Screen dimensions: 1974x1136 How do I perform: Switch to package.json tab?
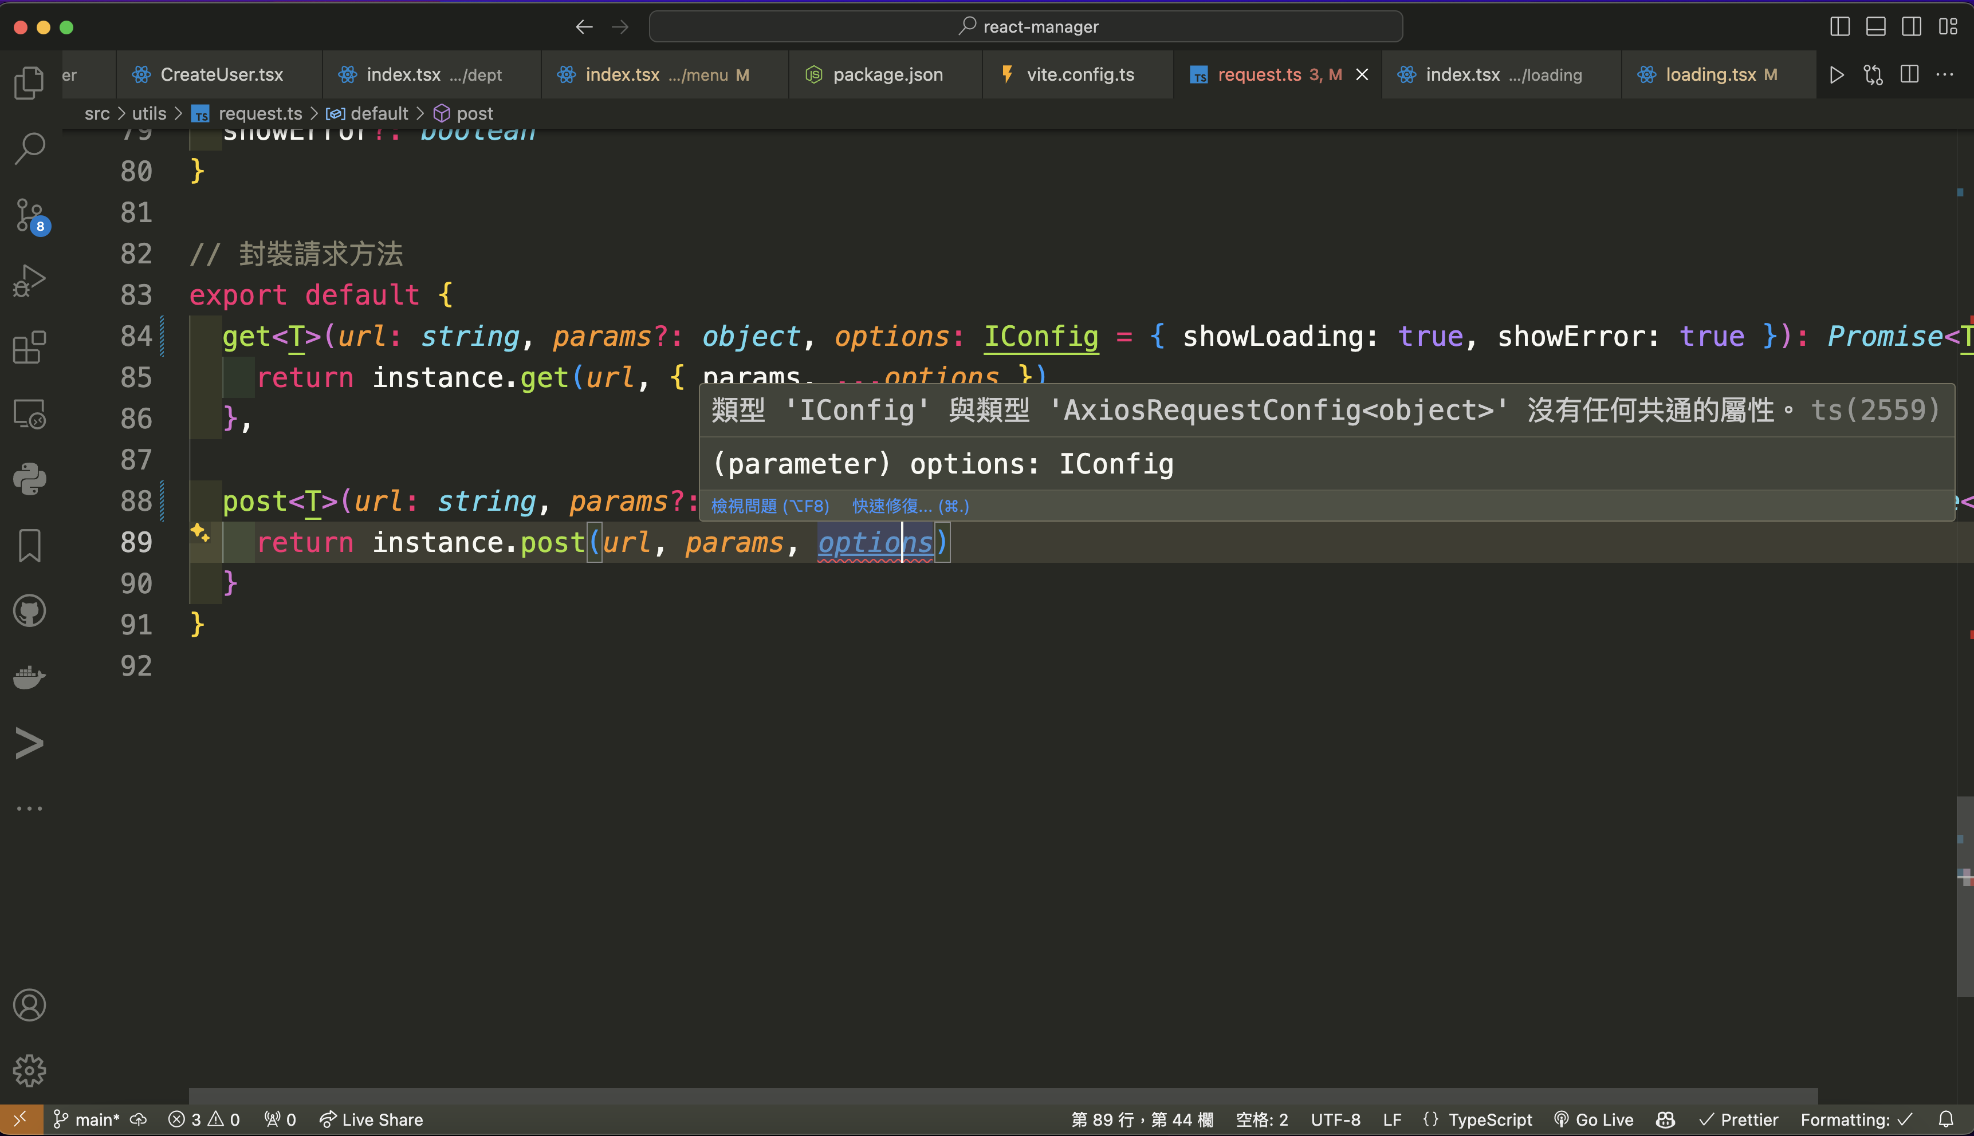(885, 75)
